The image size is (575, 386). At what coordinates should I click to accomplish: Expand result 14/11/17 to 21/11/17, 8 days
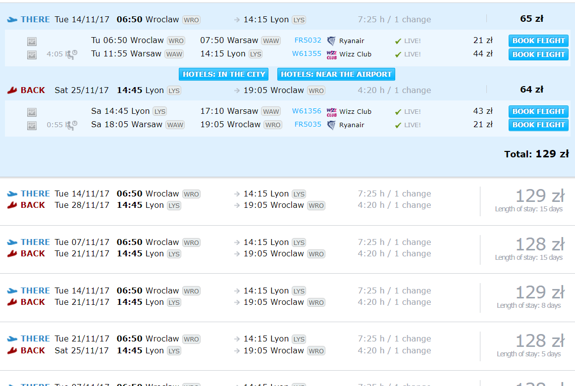coord(287,297)
